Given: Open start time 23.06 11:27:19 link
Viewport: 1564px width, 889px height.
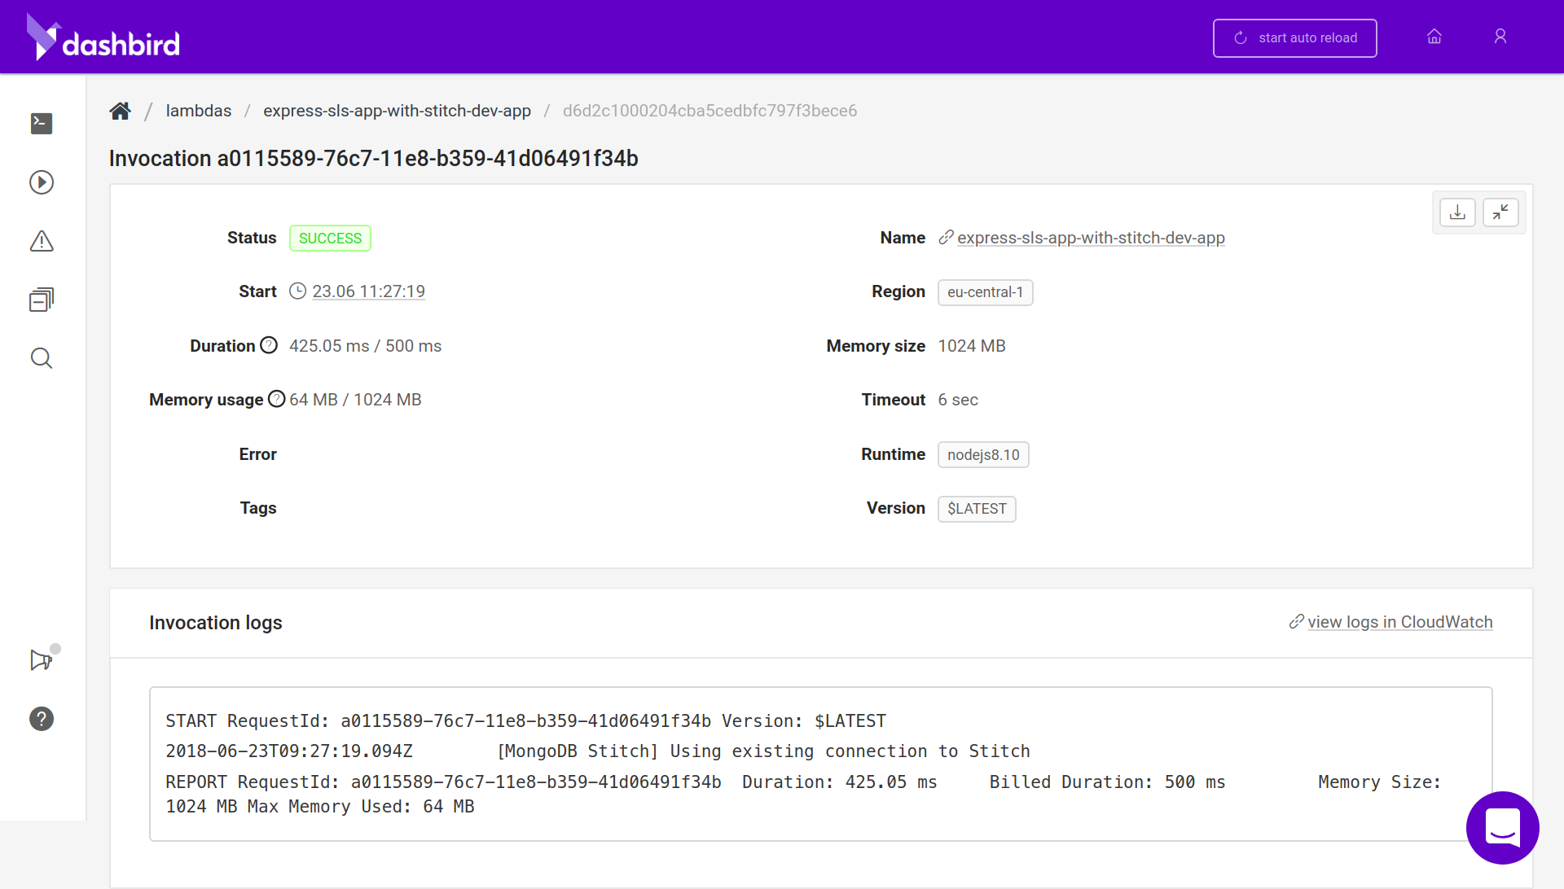Looking at the screenshot, I should pos(368,291).
